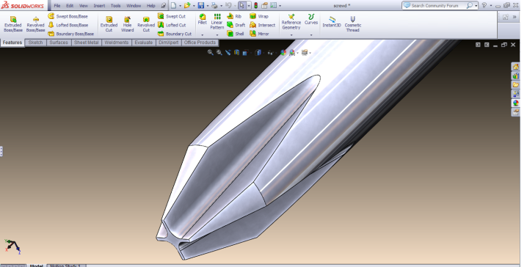Choose the Boundary Cut feature
Screen dimensions: 527x267
coord(175,34)
